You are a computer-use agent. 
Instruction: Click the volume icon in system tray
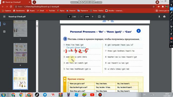tap(154, 95)
